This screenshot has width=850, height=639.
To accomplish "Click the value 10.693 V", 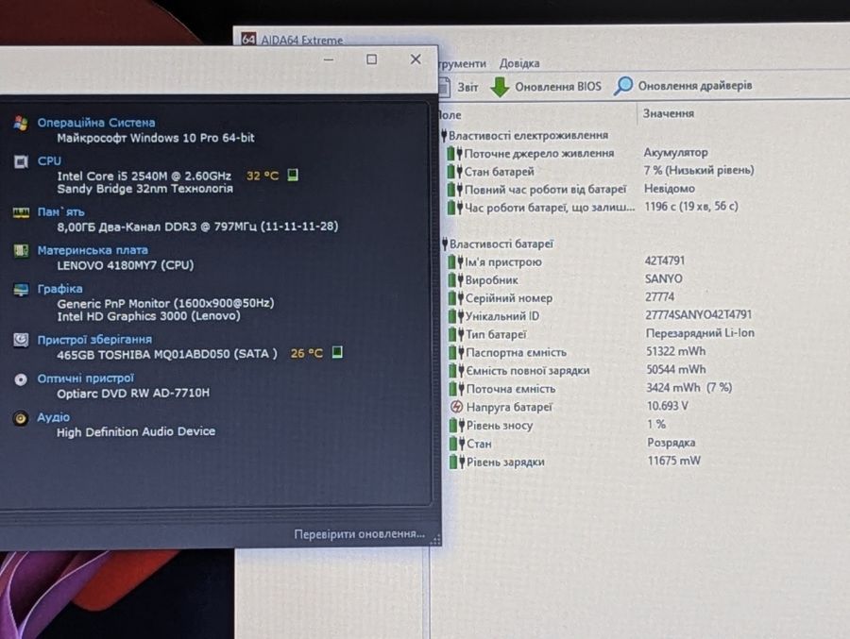I will click(x=668, y=406).
